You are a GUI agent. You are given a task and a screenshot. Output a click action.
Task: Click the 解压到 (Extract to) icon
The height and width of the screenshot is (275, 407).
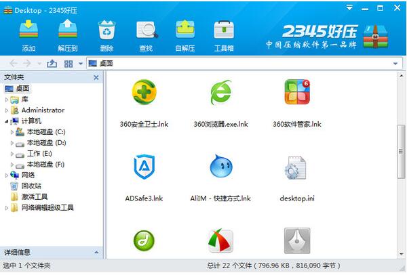pos(67,30)
